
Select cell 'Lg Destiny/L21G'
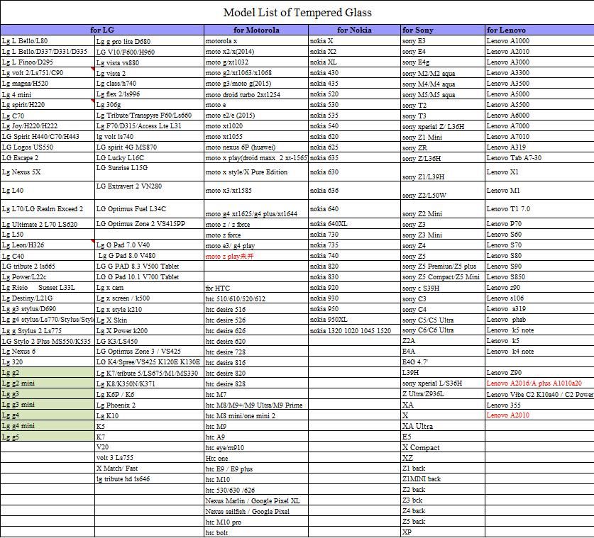point(48,298)
